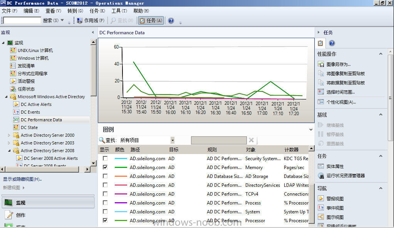
Task: Click the toolbar search input field
Action: click(x=22, y=20)
